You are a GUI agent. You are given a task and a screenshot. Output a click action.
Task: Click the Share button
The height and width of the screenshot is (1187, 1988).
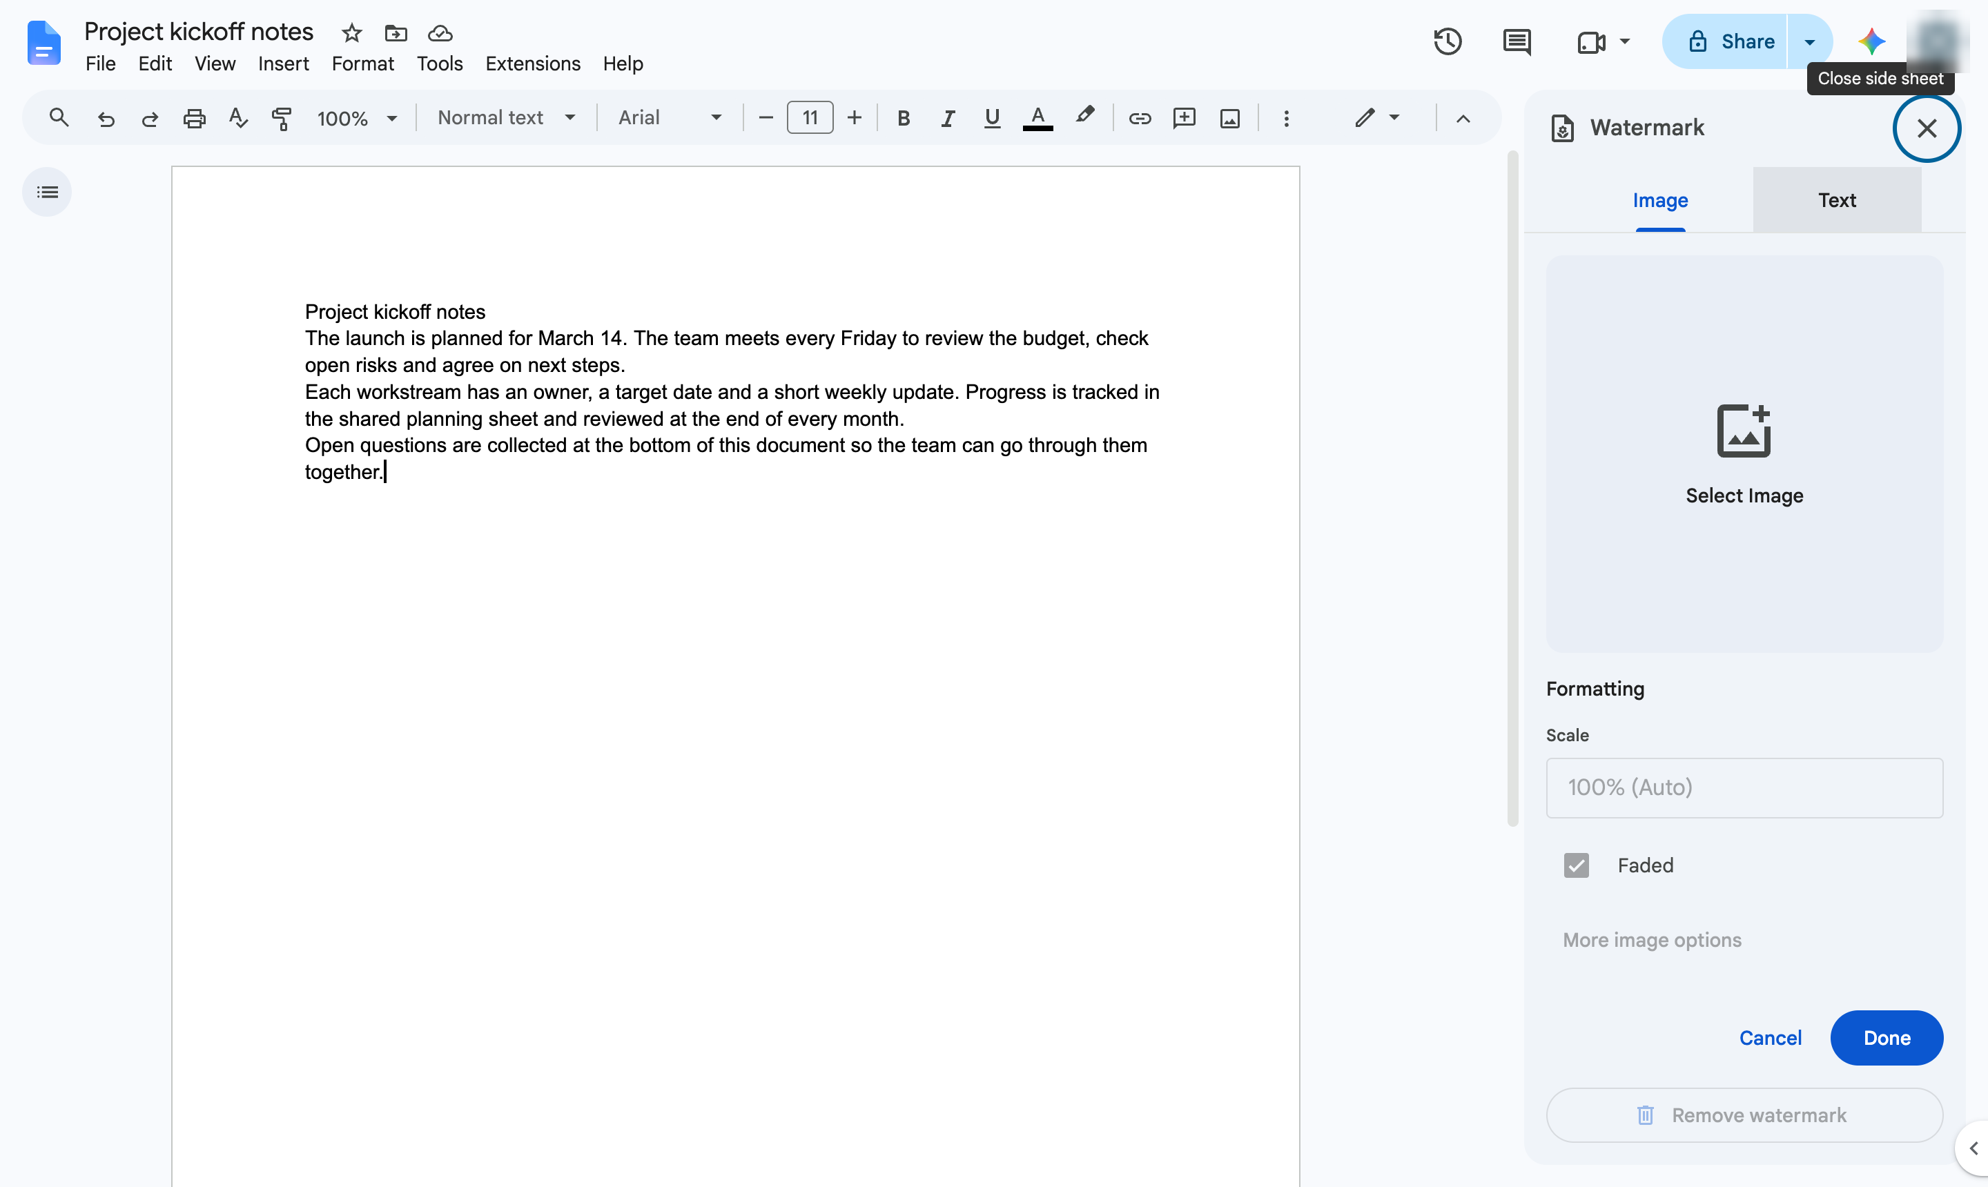point(1725,41)
